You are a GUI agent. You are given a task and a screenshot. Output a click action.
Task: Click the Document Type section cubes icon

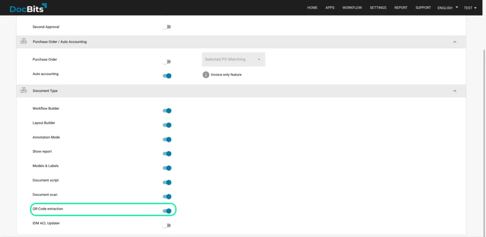tap(24, 91)
